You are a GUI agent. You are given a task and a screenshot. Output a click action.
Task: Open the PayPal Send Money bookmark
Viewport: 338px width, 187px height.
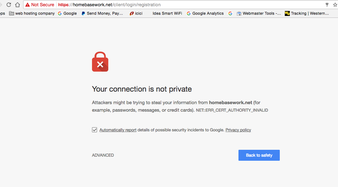[x=102, y=13]
